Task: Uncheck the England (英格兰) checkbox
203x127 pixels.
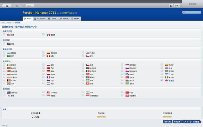Action: coord(162,80)
